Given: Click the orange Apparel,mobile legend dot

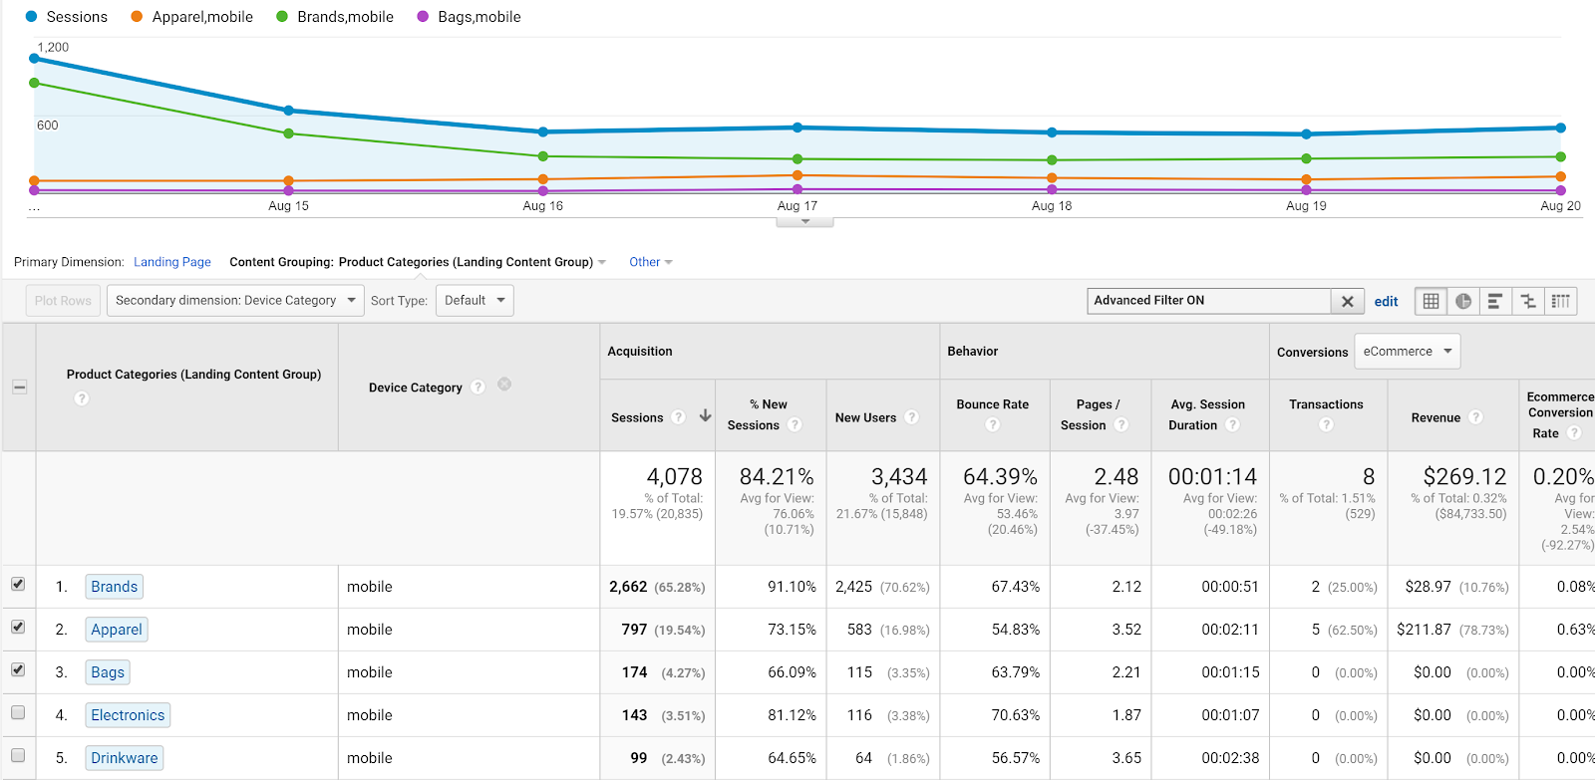Looking at the screenshot, I should [137, 17].
